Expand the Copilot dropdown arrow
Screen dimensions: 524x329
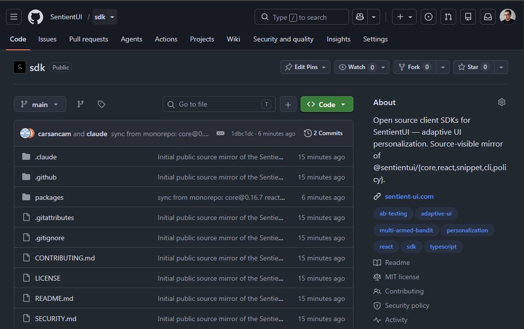[x=374, y=17]
